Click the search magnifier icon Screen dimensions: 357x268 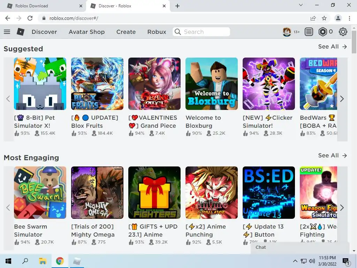click(177, 32)
